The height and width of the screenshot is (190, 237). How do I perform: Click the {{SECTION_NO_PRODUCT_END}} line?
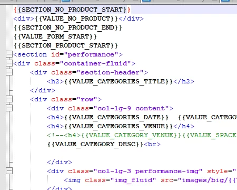[68, 27]
